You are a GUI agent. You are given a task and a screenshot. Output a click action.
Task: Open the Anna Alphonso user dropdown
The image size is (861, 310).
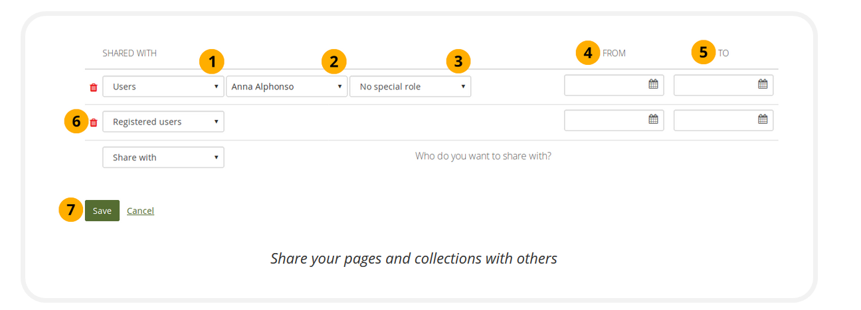click(x=286, y=87)
